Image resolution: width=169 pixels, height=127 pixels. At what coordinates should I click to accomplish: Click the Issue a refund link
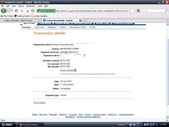point(66,70)
